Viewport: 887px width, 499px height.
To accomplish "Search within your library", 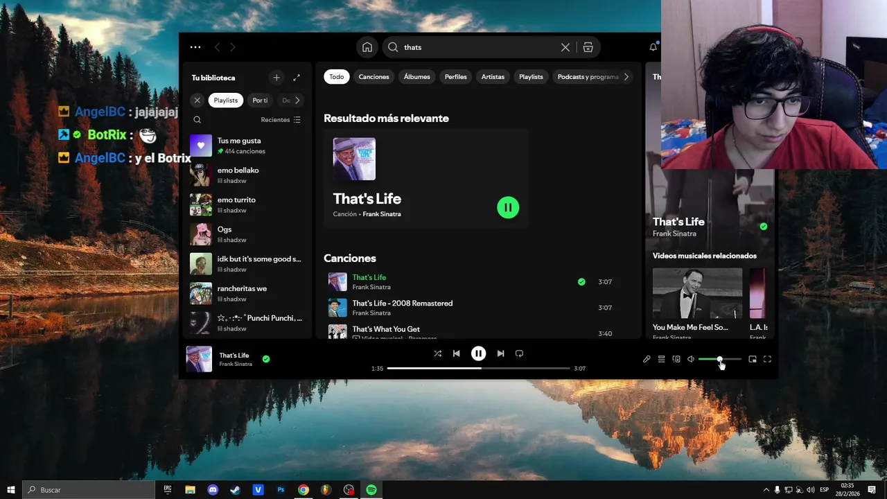I will coord(197,120).
